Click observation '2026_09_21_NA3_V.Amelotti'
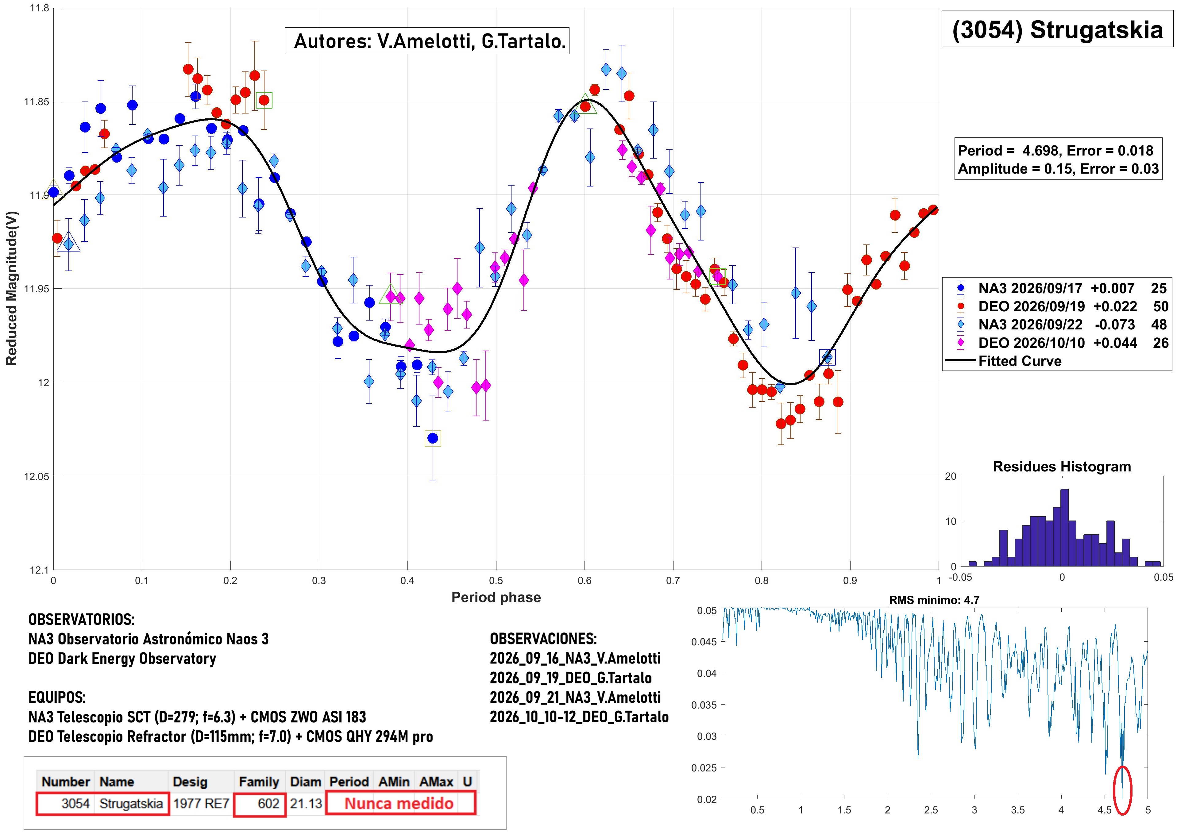Image resolution: width=1177 pixels, height=834 pixels. pyautogui.click(x=575, y=698)
